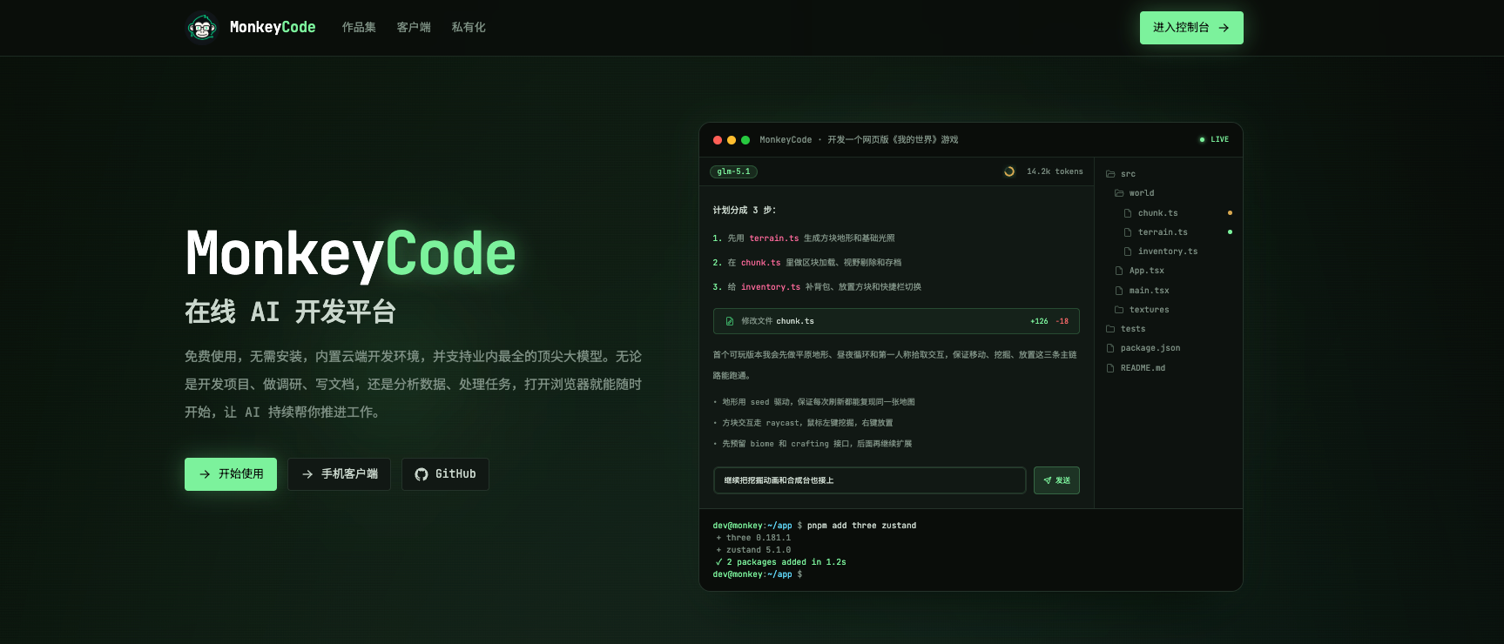This screenshot has height=644, width=1504.
Task: Click the MonkeyCode monkey logo icon
Action: click(202, 28)
